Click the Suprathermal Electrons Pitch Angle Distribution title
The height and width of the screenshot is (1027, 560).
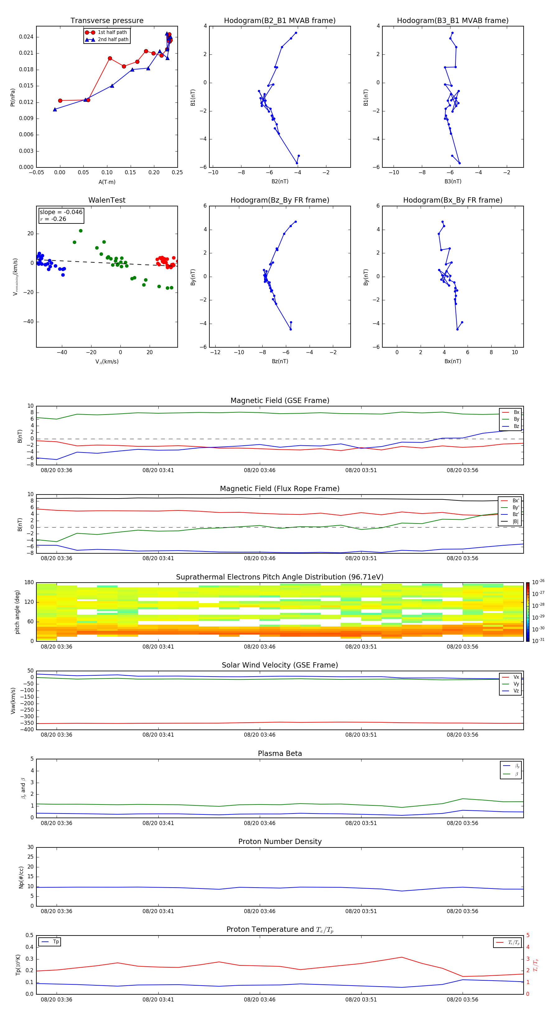pyautogui.click(x=280, y=577)
